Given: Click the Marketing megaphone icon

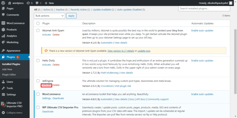Looking at the screenshot, I should click(3, 42).
